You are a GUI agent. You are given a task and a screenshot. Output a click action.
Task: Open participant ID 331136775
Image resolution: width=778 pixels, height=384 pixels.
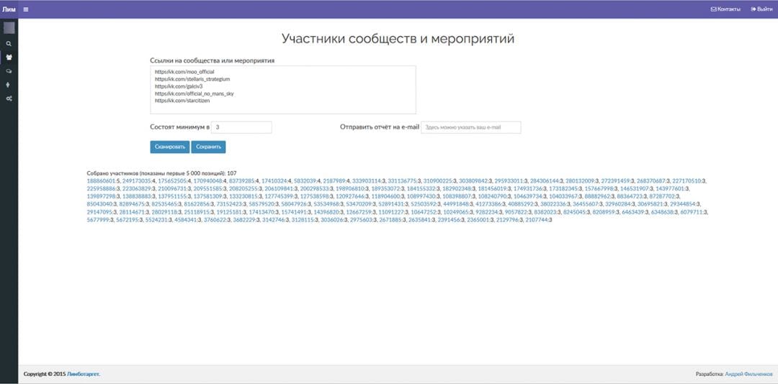pos(403,181)
